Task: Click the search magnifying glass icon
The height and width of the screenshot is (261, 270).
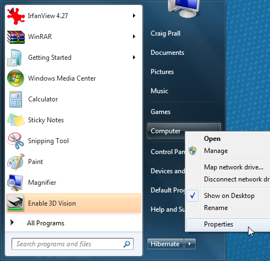Action: 126,244
